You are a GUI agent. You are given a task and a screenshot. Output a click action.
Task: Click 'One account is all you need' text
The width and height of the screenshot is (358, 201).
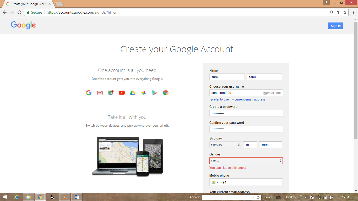pos(127,70)
